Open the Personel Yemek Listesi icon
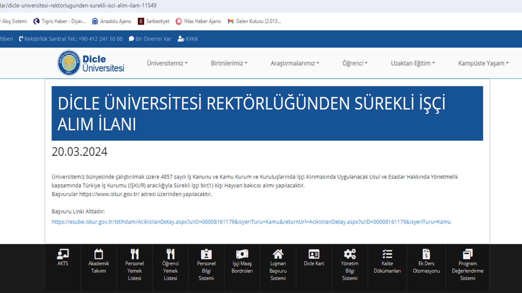Image resolution: width=522 pixels, height=293 pixels. pyautogui.click(x=134, y=254)
